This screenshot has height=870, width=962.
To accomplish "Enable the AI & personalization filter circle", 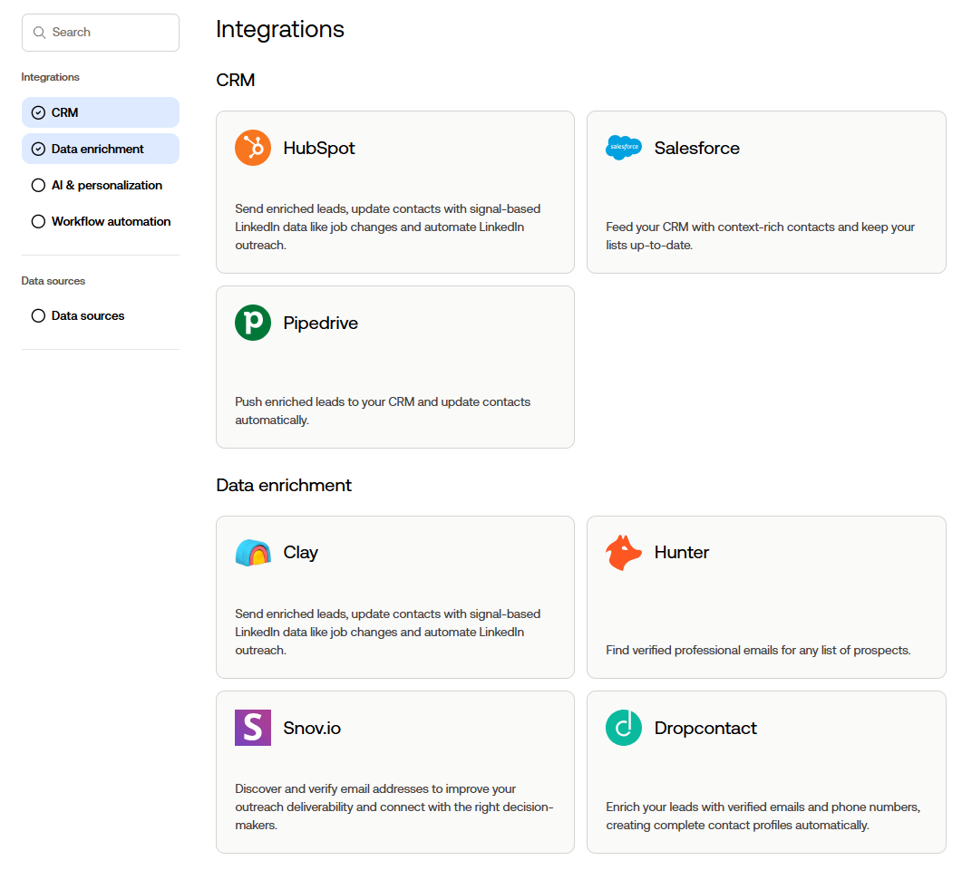I will click(38, 185).
